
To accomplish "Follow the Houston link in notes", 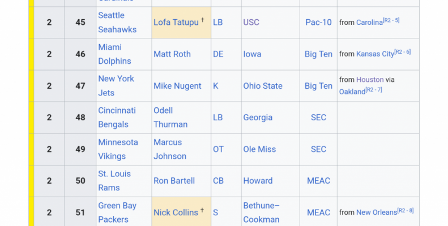I will pos(370,80).
